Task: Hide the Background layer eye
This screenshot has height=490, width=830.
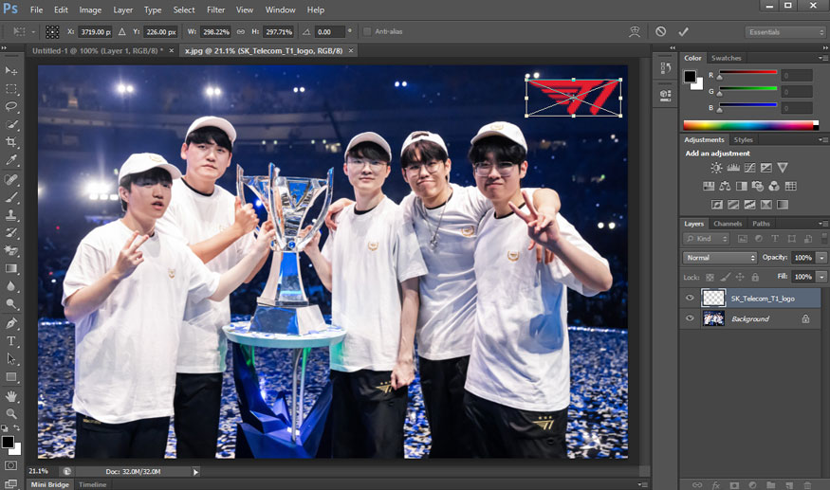Action: point(690,318)
